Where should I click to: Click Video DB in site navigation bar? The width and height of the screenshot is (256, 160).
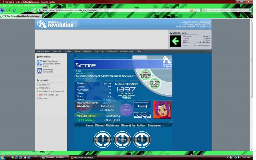click(87, 51)
